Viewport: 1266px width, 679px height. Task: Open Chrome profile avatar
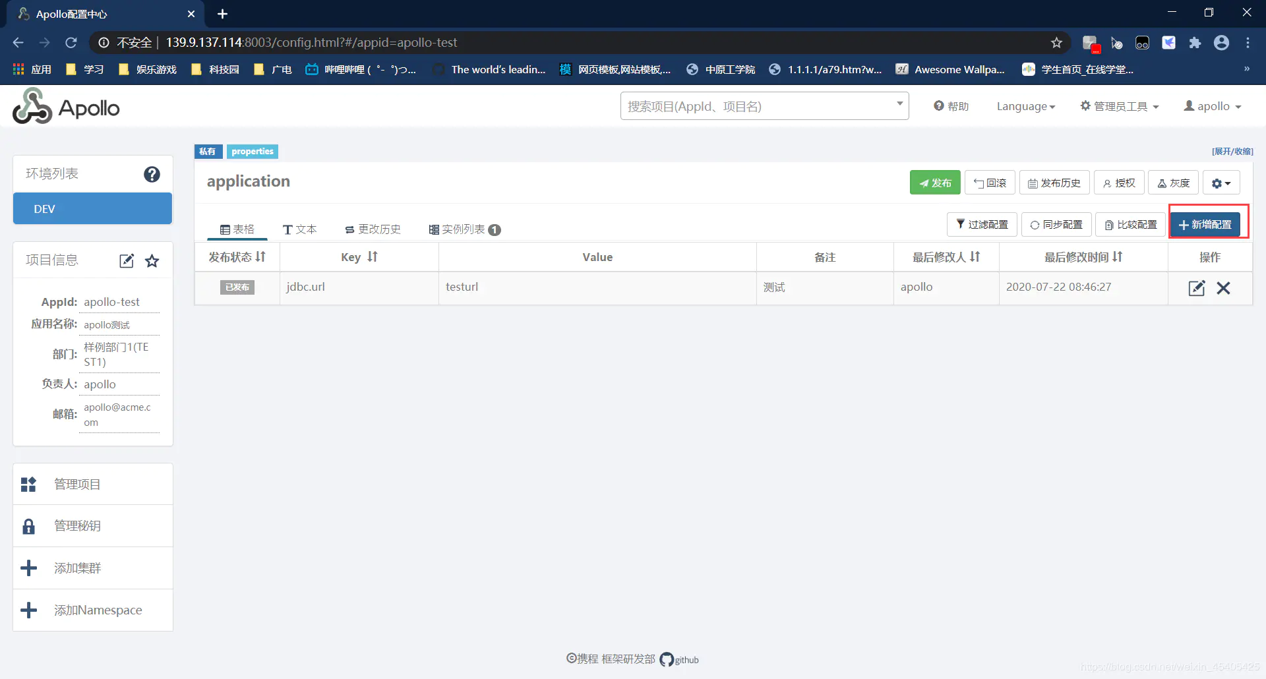click(1221, 43)
